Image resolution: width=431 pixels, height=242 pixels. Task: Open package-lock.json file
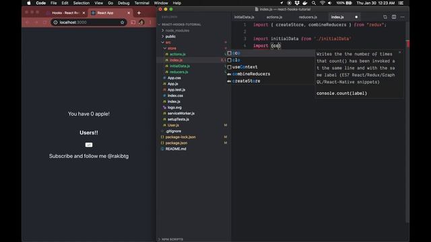pos(180,137)
